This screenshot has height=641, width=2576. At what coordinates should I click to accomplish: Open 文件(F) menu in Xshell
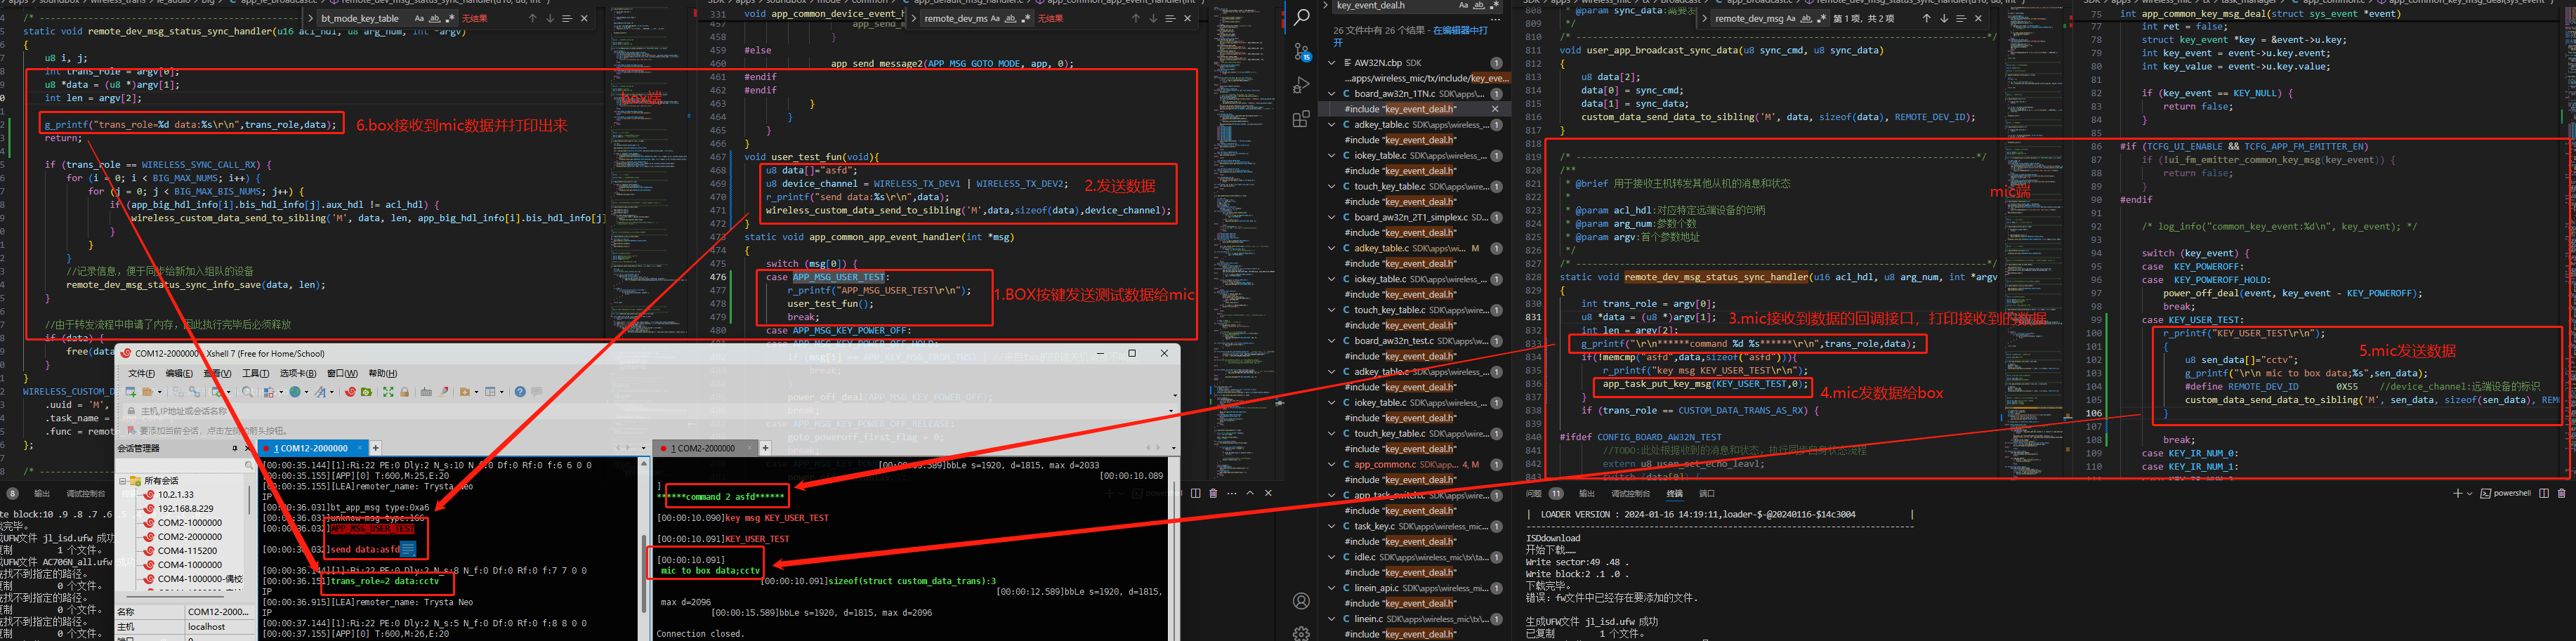(141, 373)
